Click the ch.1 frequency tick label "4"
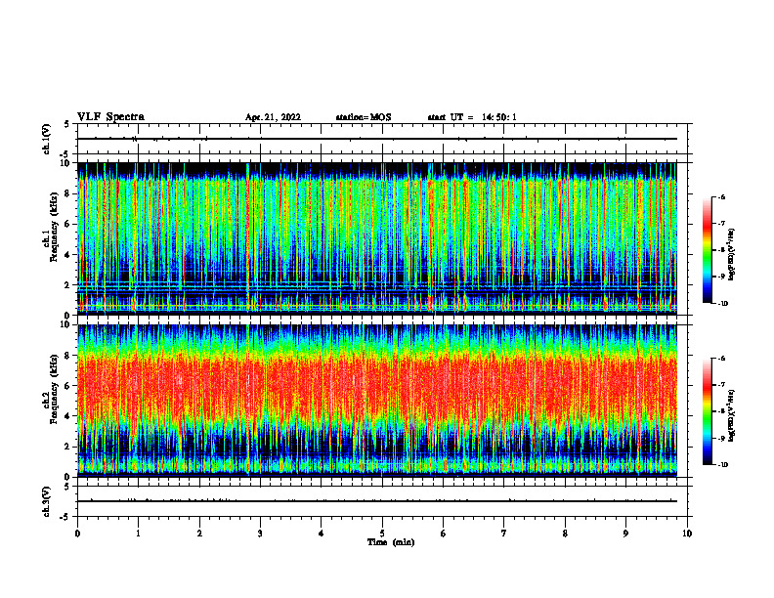This screenshot has height=598, width=774. coord(68,255)
